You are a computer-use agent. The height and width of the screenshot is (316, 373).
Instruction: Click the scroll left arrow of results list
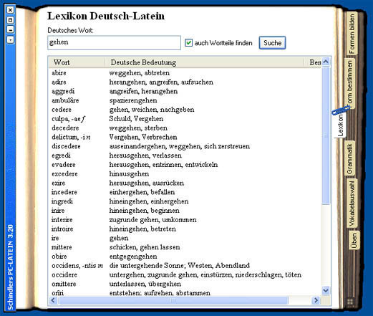pyautogui.click(x=53, y=300)
